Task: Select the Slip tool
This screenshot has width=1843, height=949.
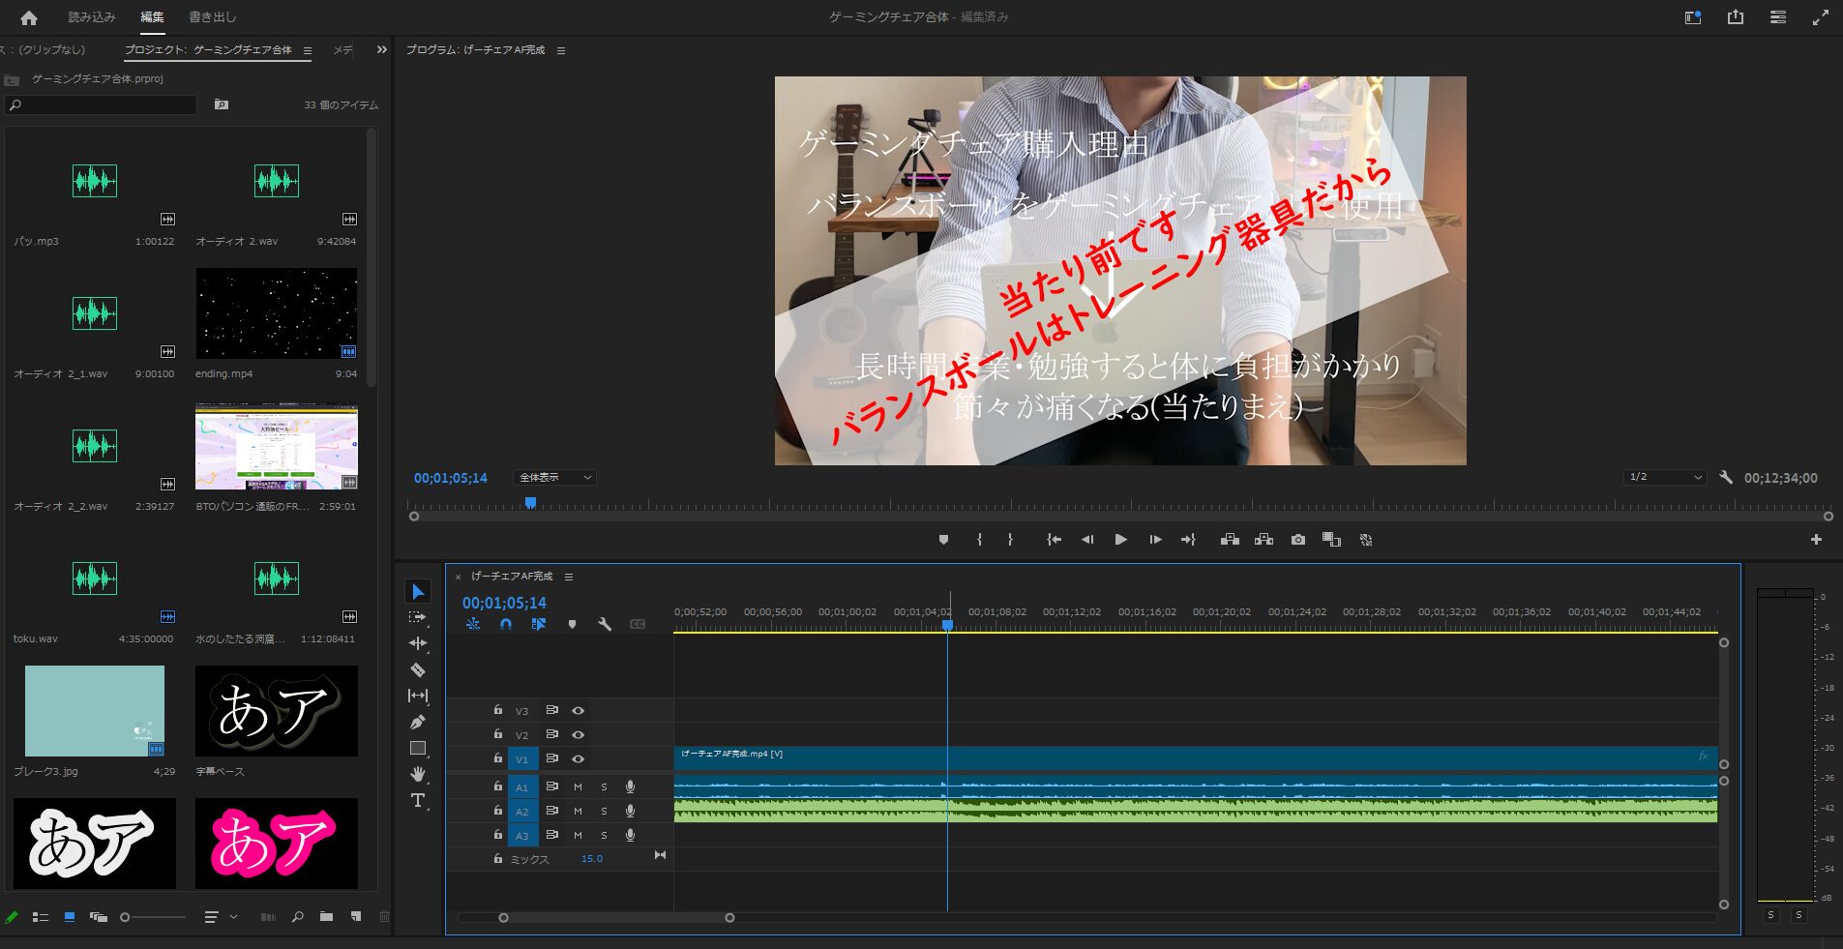Action: point(418,696)
